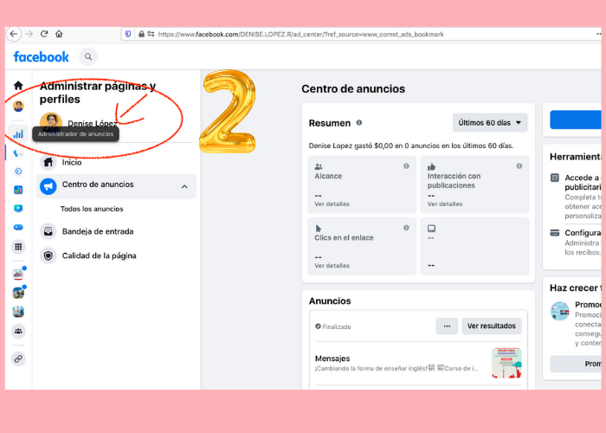This screenshot has width=606, height=433.
Task: Click the blue button at top right
Action: coord(576,120)
